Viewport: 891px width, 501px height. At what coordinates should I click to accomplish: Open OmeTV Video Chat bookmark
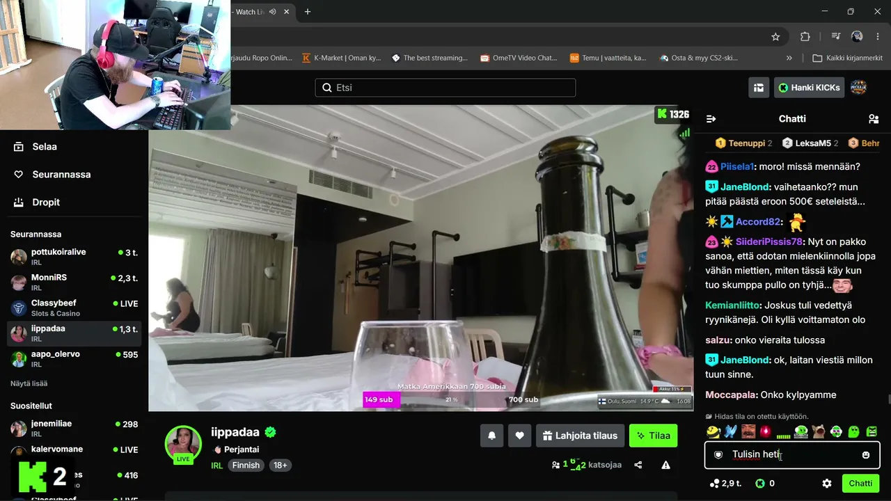pos(519,58)
